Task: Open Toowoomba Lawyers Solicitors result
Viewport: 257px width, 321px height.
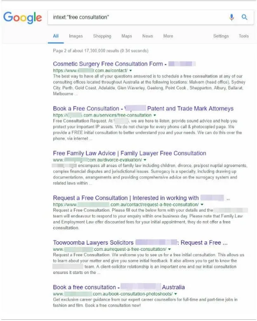Action: coord(140,242)
